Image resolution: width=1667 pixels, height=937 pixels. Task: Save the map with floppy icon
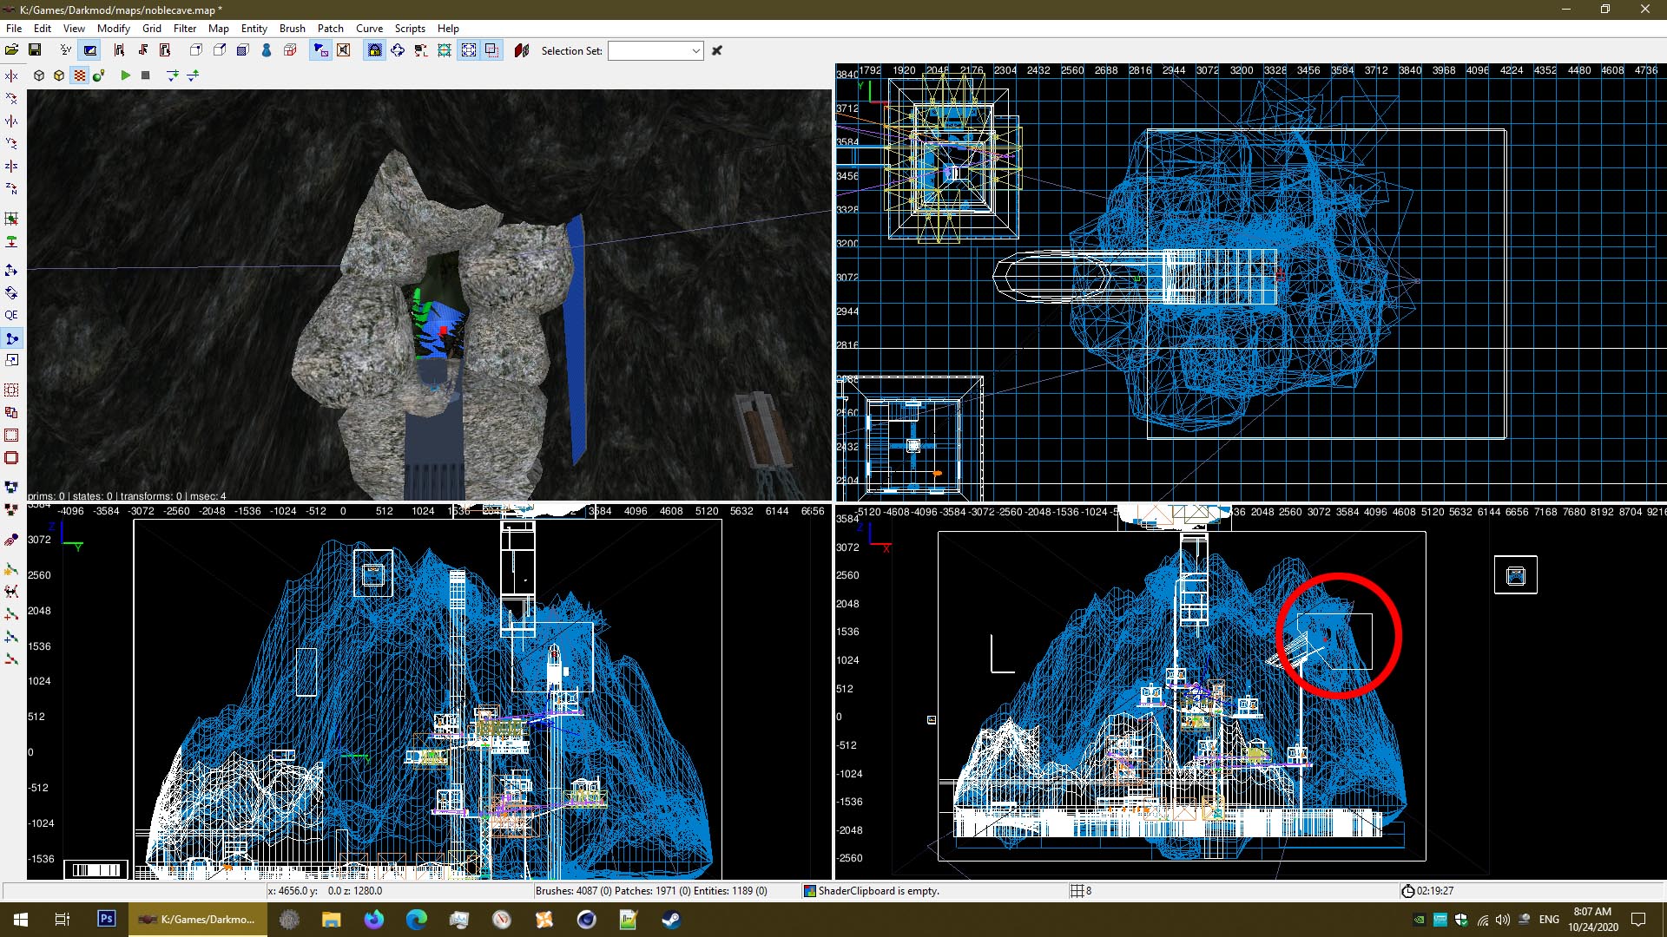[x=35, y=50]
